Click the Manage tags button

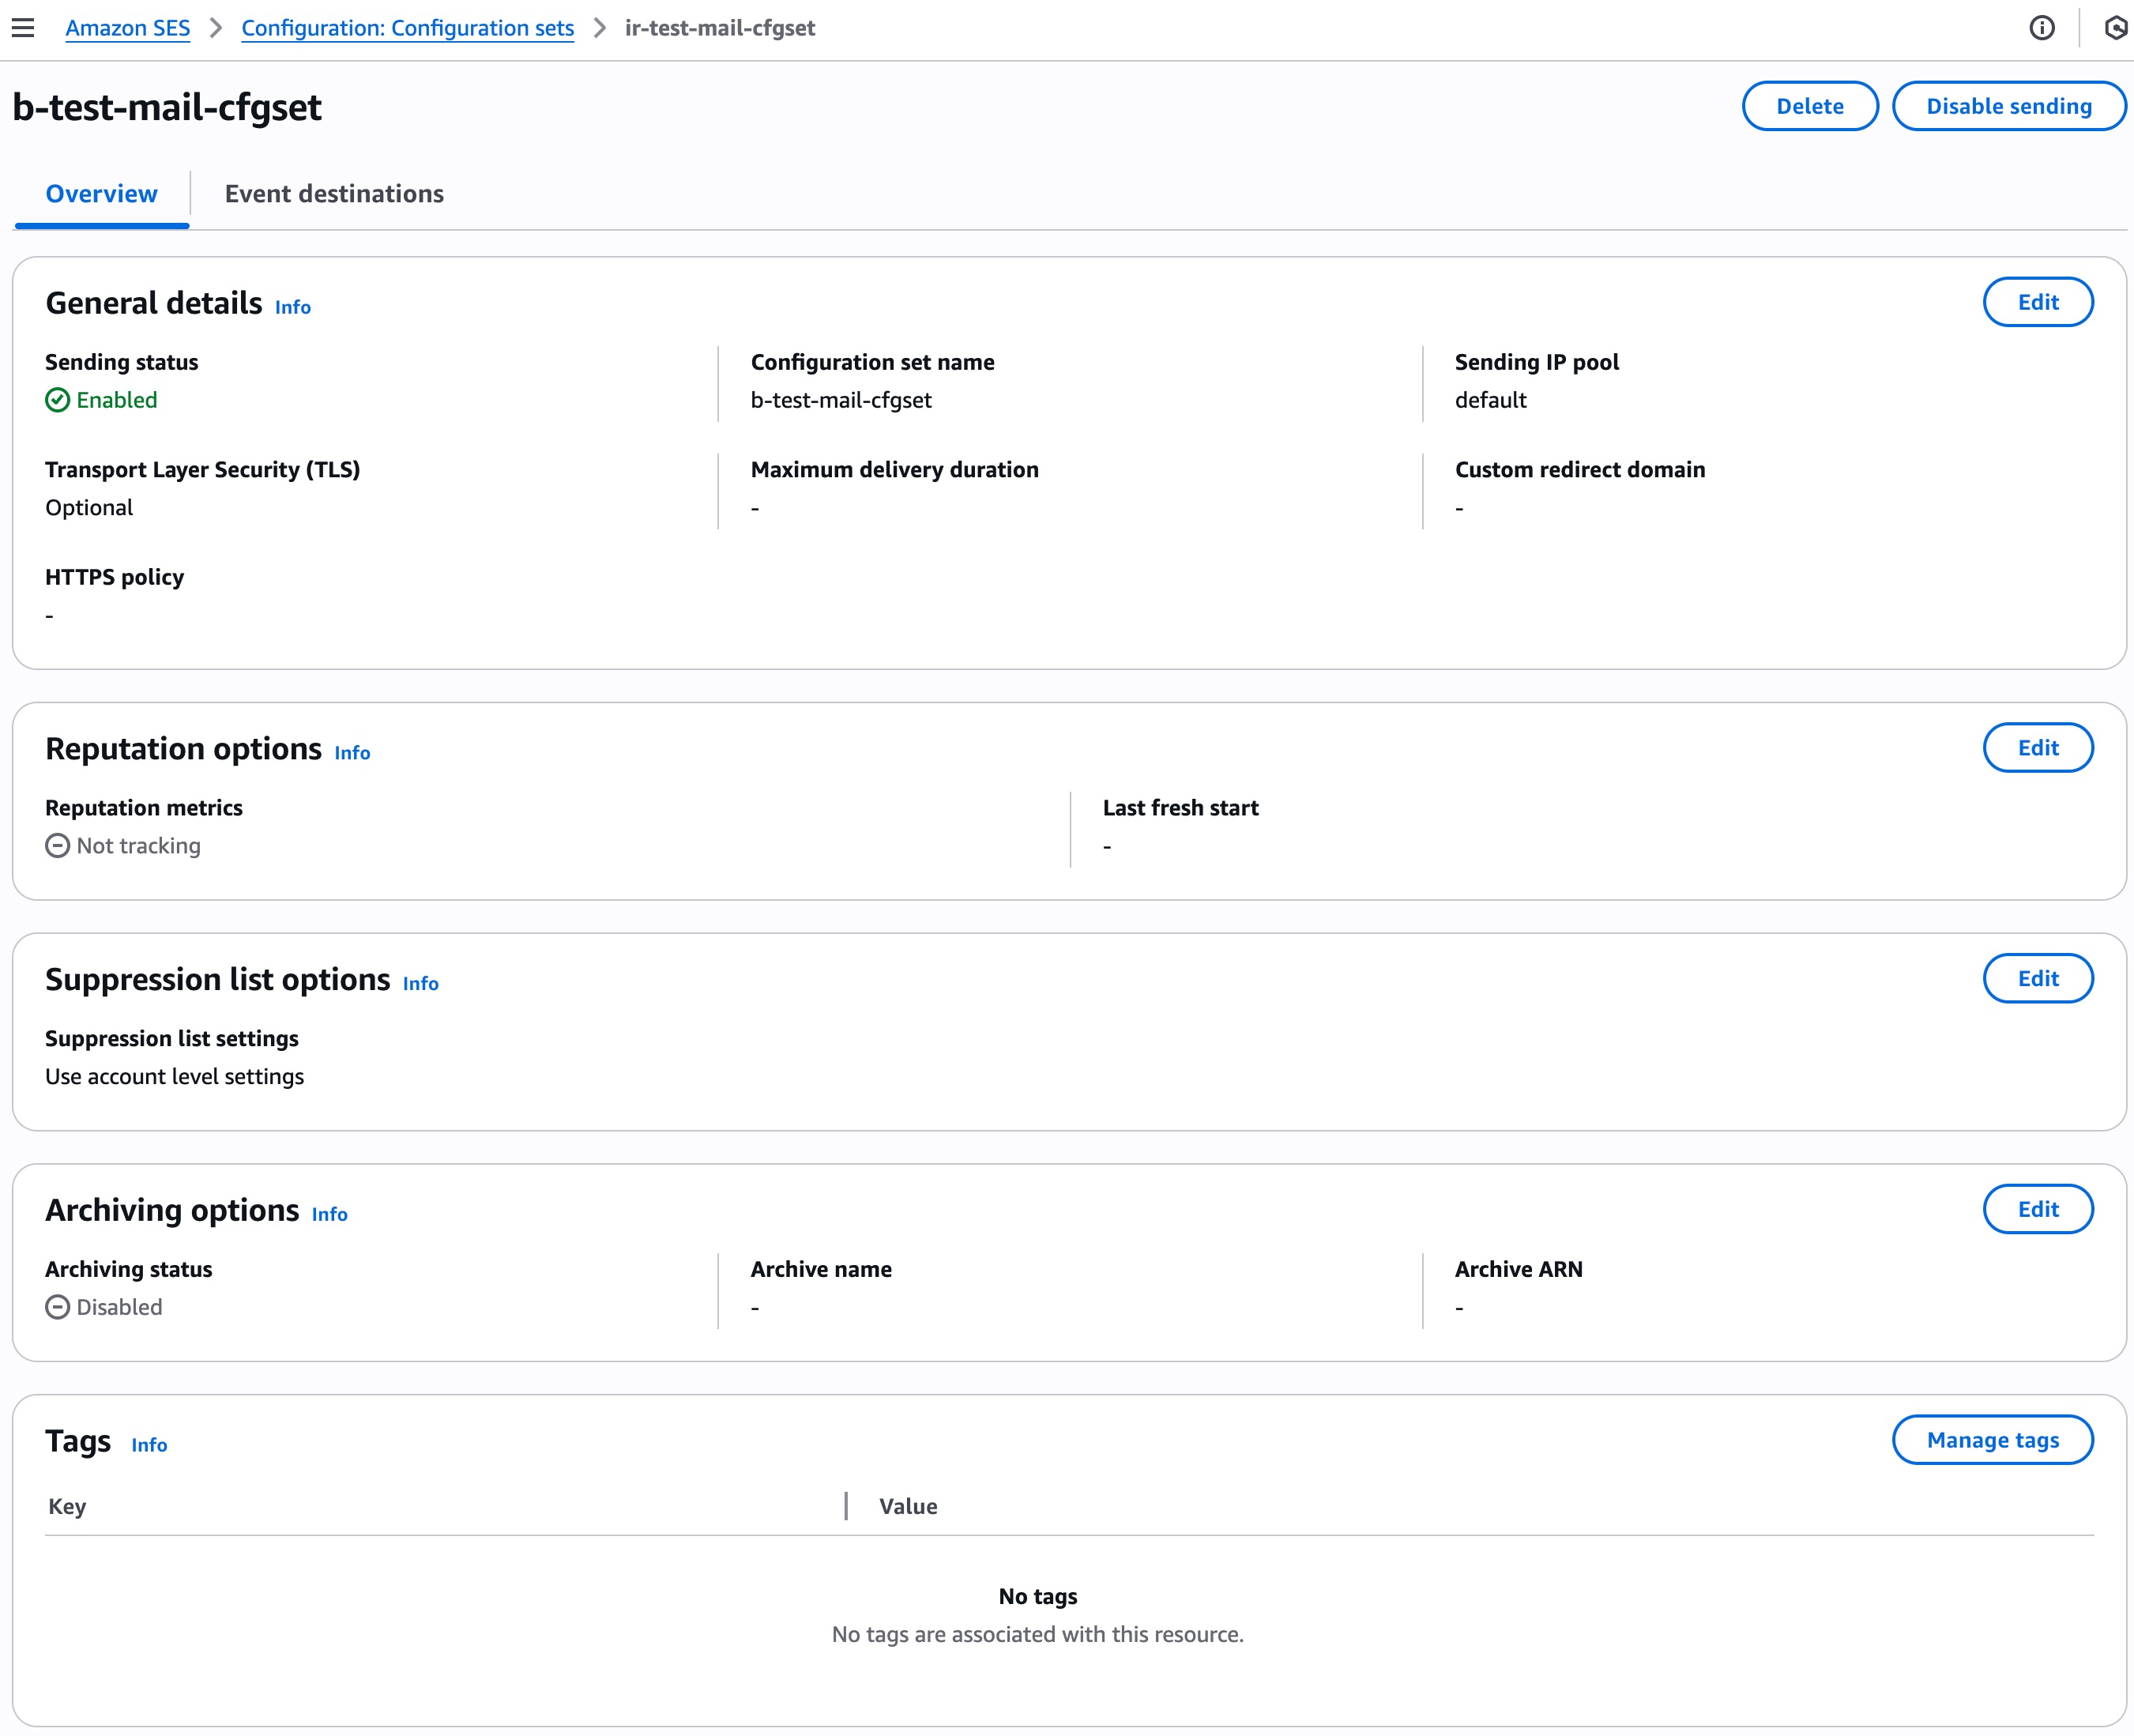[x=1992, y=1440]
